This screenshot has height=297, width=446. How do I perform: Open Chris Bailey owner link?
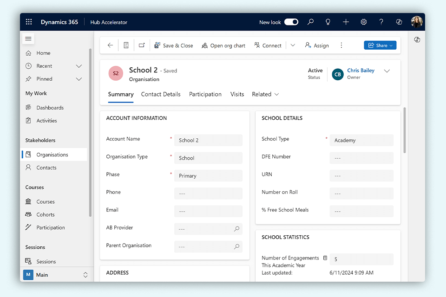tap(361, 71)
